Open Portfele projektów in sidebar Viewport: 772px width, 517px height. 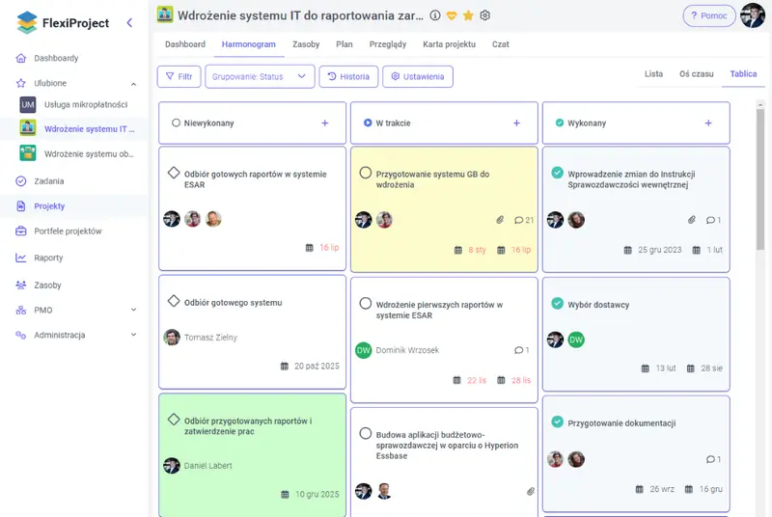click(68, 231)
